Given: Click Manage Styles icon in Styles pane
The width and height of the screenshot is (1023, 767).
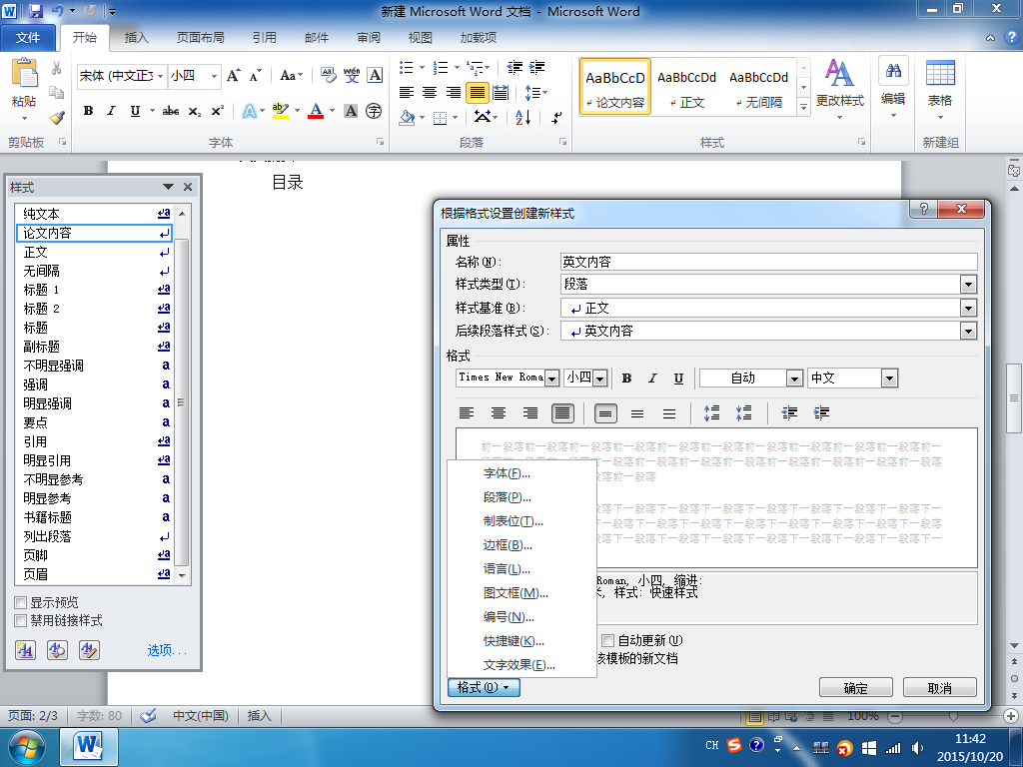Looking at the screenshot, I should (89, 649).
